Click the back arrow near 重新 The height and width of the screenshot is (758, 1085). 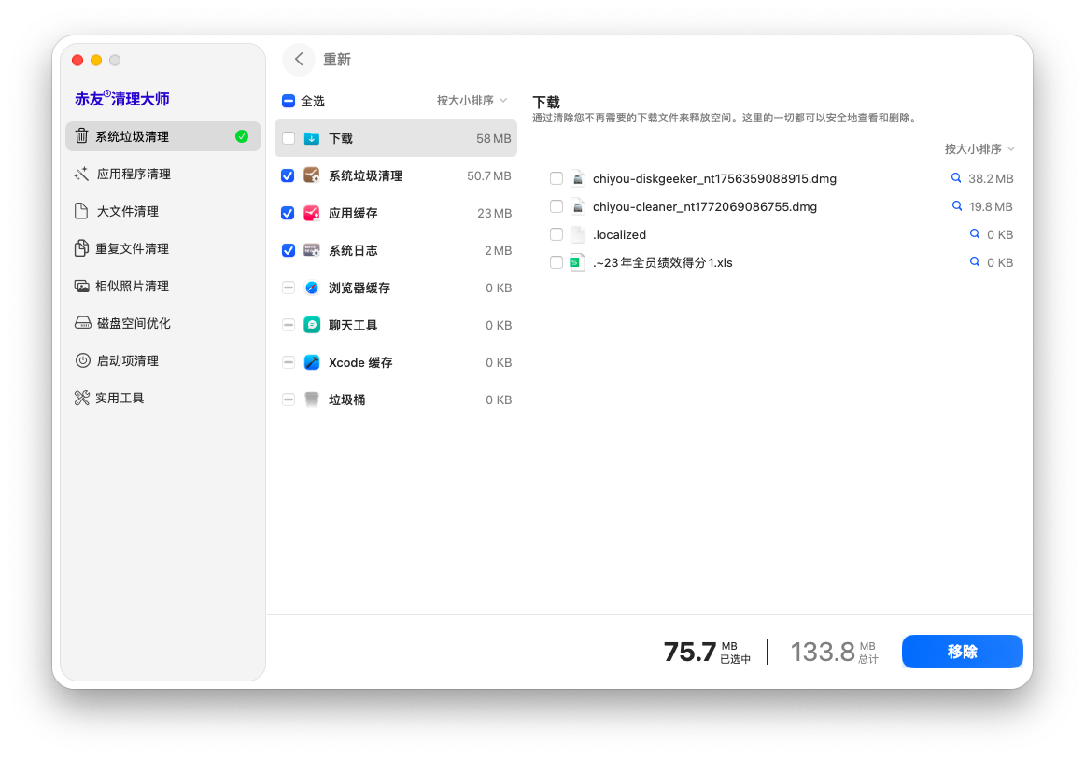click(x=298, y=59)
